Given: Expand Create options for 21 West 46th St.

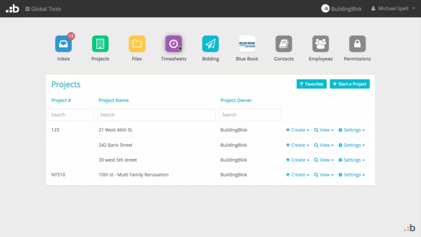Looking at the screenshot, I should point(297,130).
